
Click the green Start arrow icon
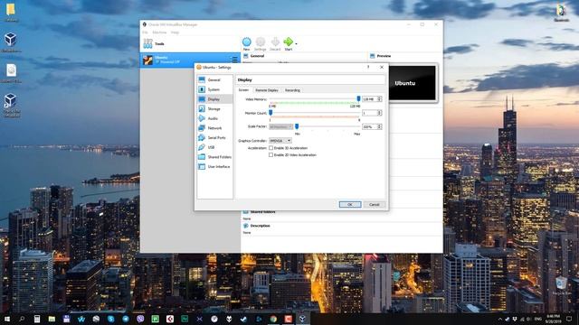click(x=288, y=42)
